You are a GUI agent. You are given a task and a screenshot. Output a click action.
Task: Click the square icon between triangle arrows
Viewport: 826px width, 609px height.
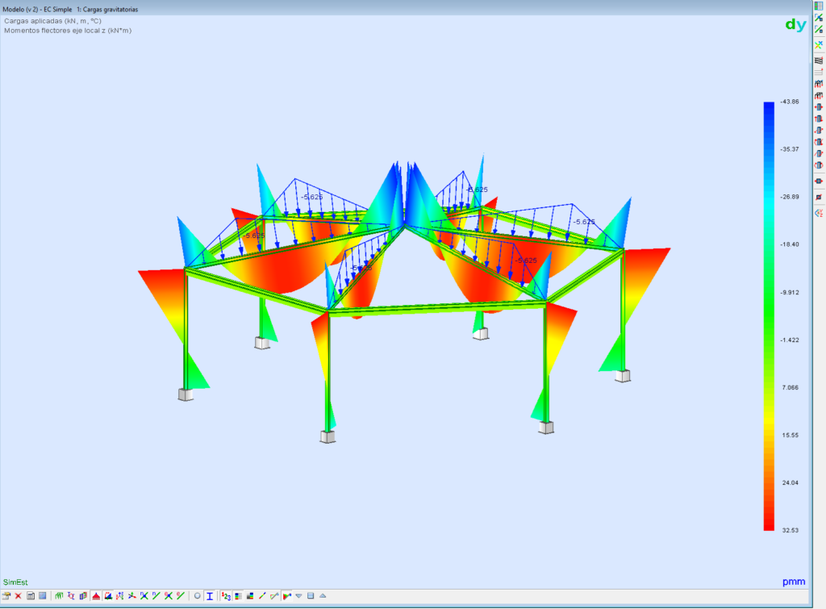[x=311, y=596]
